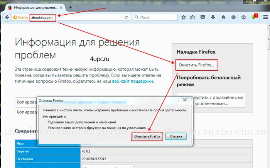Click the back navigation arrow
This screenshot has width=270, height=168.
pyautogui.click(x=7, y=17)
